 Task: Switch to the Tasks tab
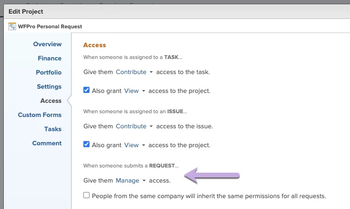53,129
